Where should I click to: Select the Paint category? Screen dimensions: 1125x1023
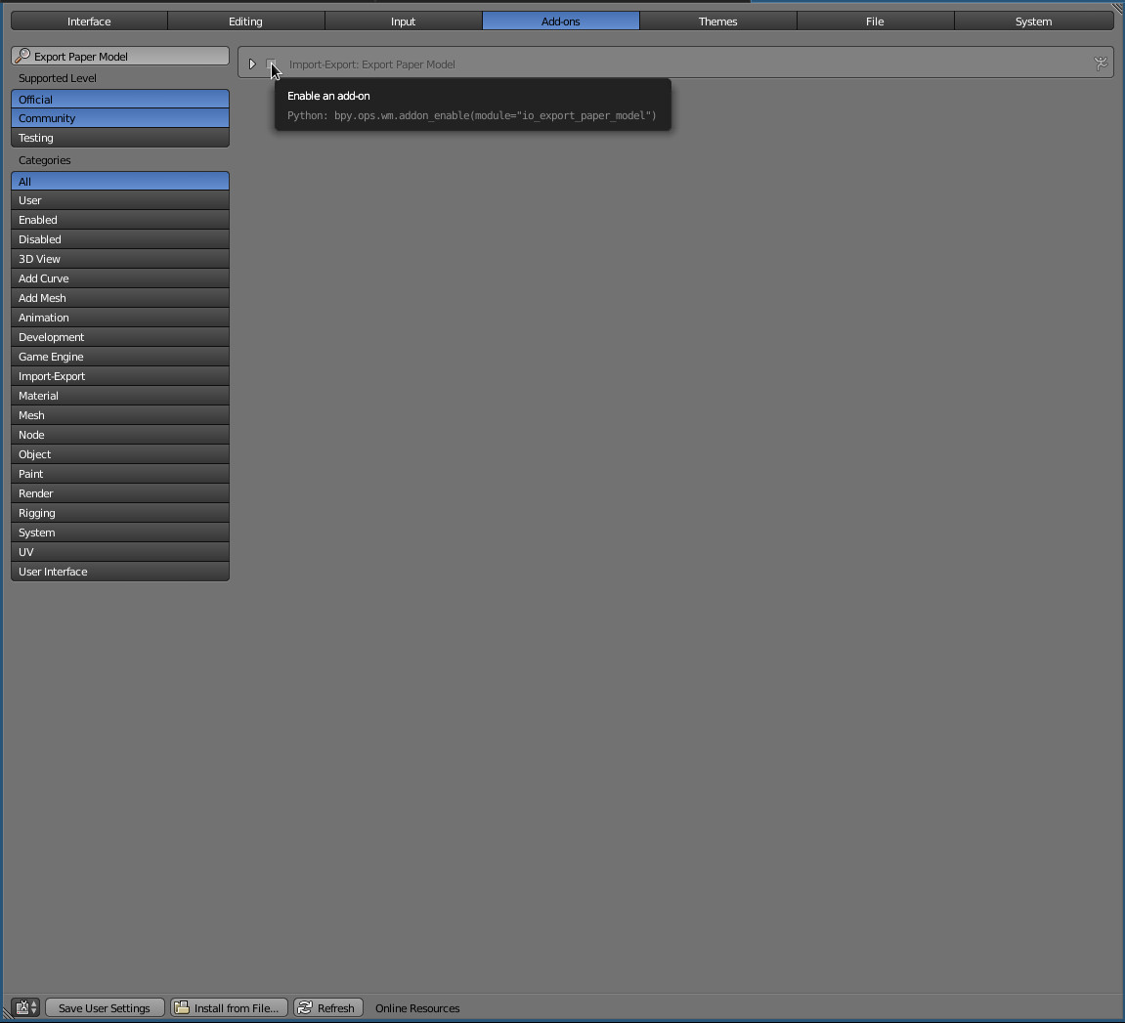(x=120, y=474)
